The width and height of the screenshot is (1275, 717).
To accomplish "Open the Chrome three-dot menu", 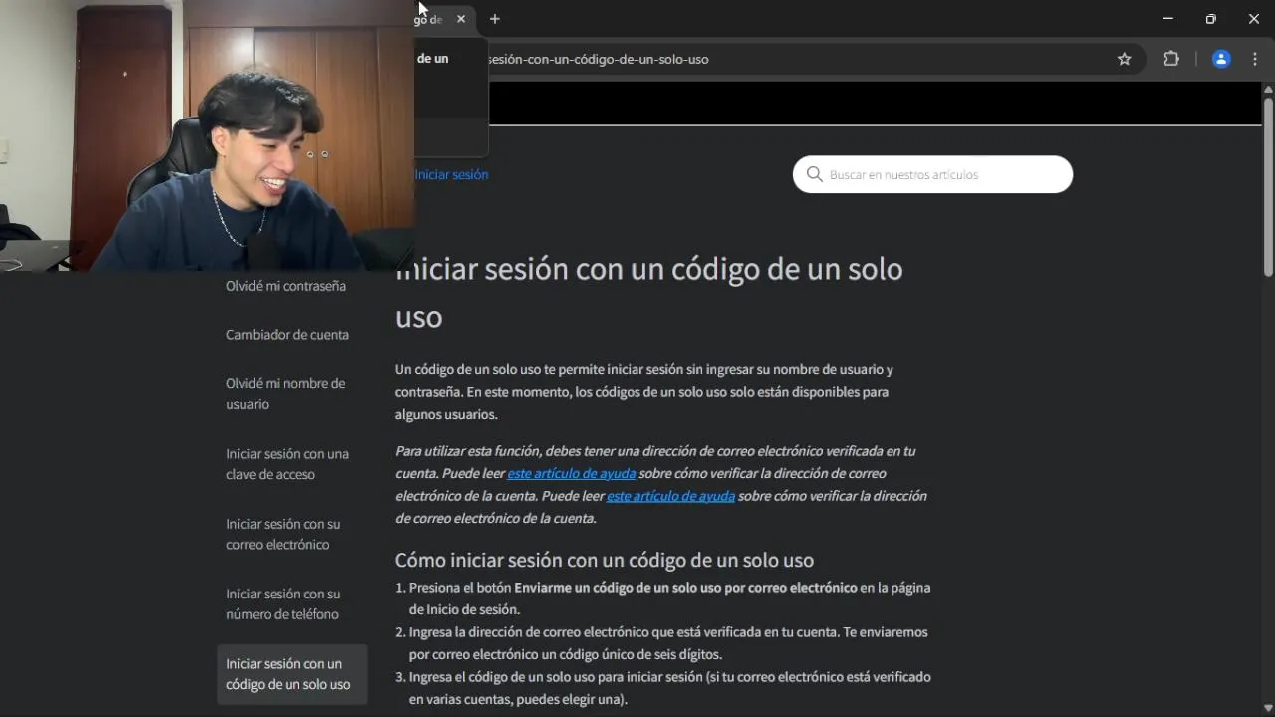I will pos(1255,59).
